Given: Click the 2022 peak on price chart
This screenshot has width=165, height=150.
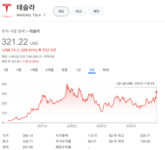Looking at the screenshot, I should [67, 84].
